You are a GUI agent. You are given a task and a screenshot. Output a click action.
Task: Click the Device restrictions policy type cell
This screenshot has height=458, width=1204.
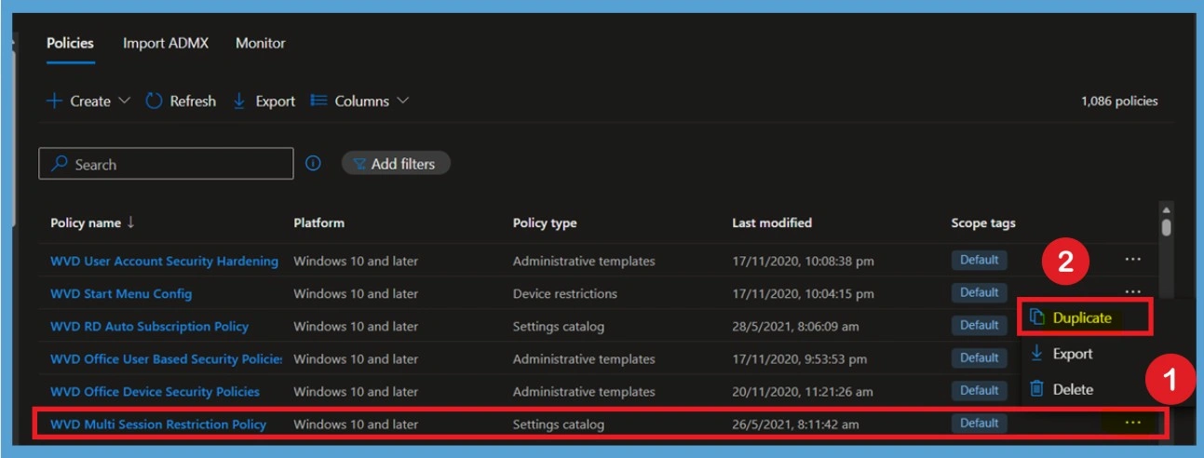[565, 293]
